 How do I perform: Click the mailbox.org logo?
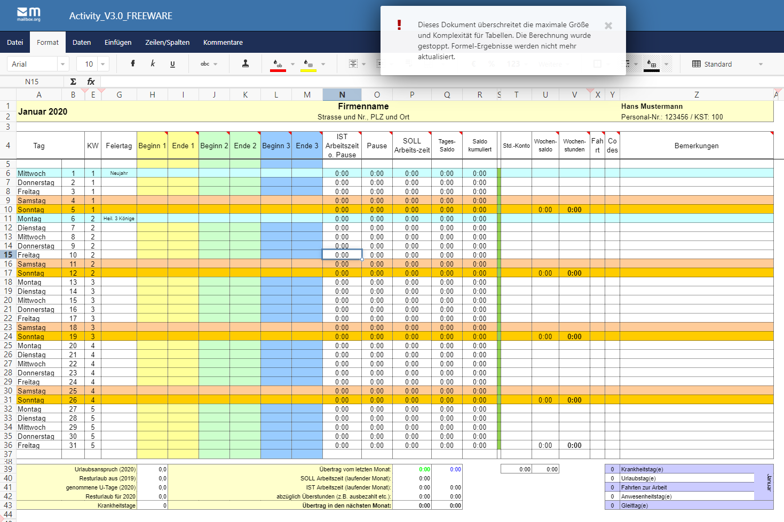(x=29, y=14)
